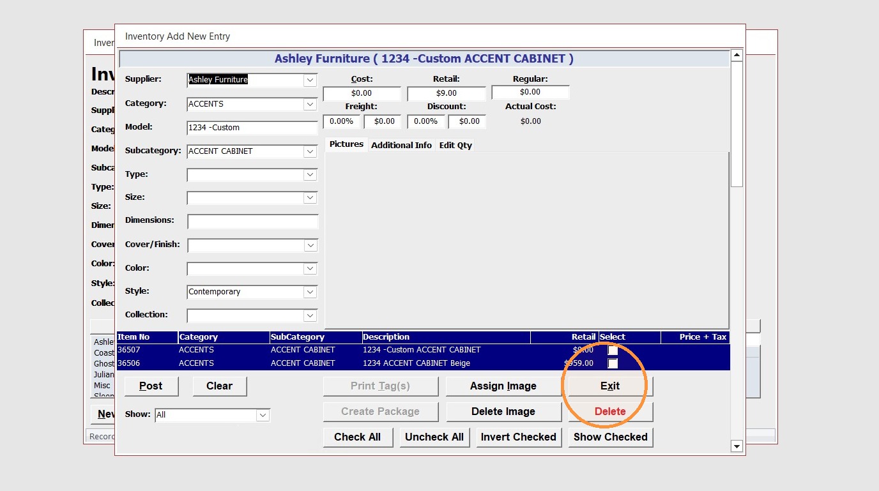Expand the Collection dropdown
Screen dimensions: 879x491
(310, 315)
